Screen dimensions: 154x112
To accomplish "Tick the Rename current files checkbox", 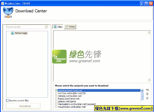I will pyautogui.click(x=7, y=100).
